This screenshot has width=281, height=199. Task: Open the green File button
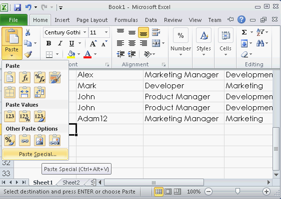click(13, 20)
